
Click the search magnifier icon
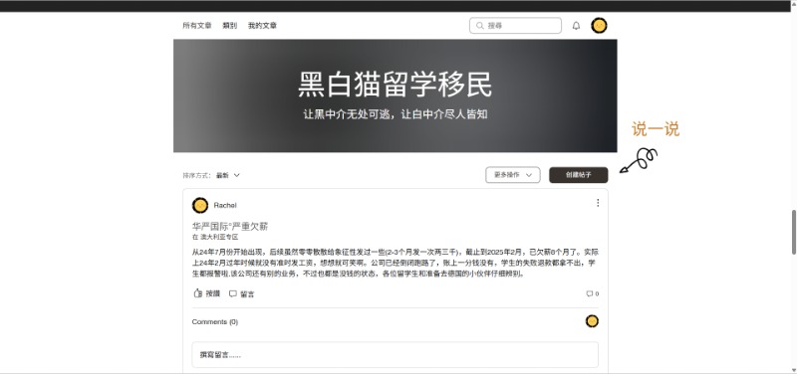pos(480,26)
